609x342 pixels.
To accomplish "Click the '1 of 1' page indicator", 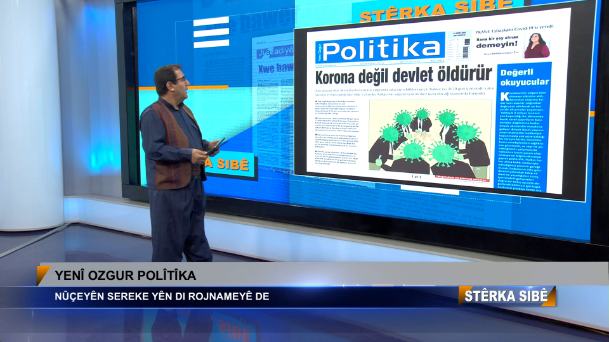I will pyautogui.click(x=416, y=177).
